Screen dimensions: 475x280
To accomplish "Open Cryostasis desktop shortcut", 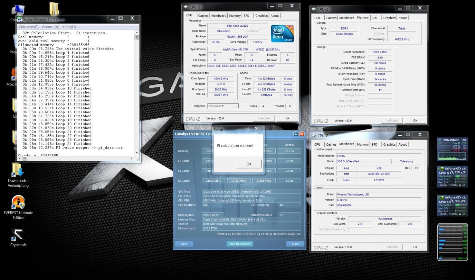I will 18,237.
